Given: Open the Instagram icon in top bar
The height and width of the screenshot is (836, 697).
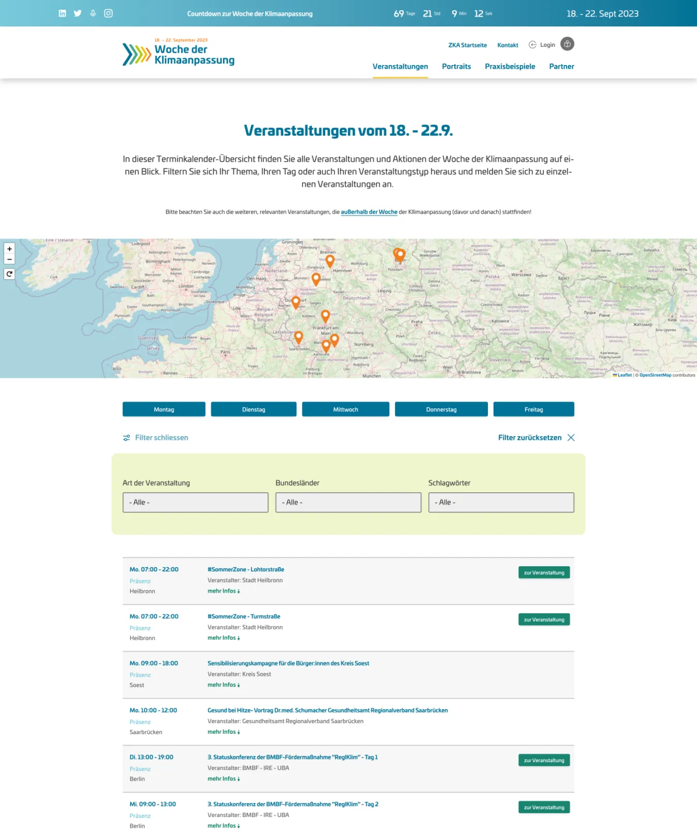Looking at the screenshot, I should [108, 13].
